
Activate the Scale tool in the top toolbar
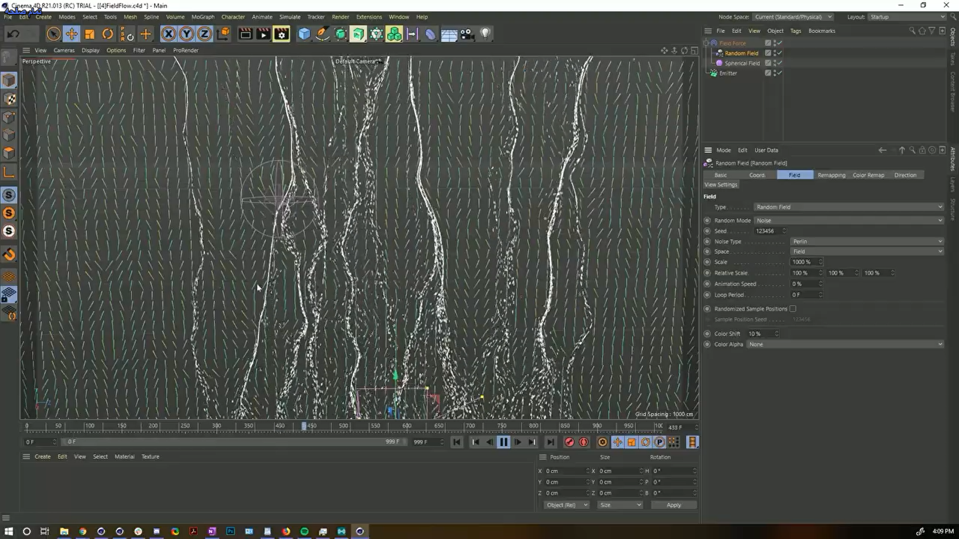(x=90, y=34)
